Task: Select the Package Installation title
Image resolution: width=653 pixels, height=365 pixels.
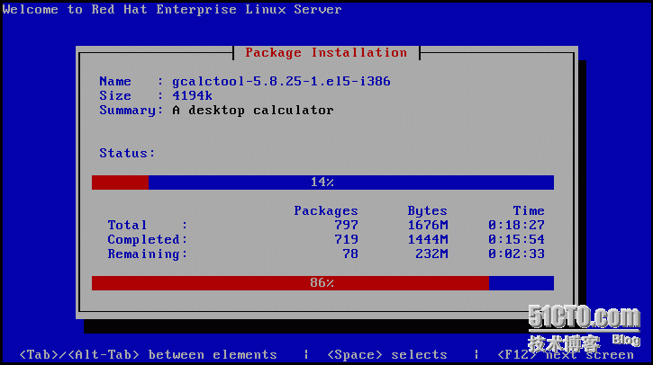Action: click(326, 53)
